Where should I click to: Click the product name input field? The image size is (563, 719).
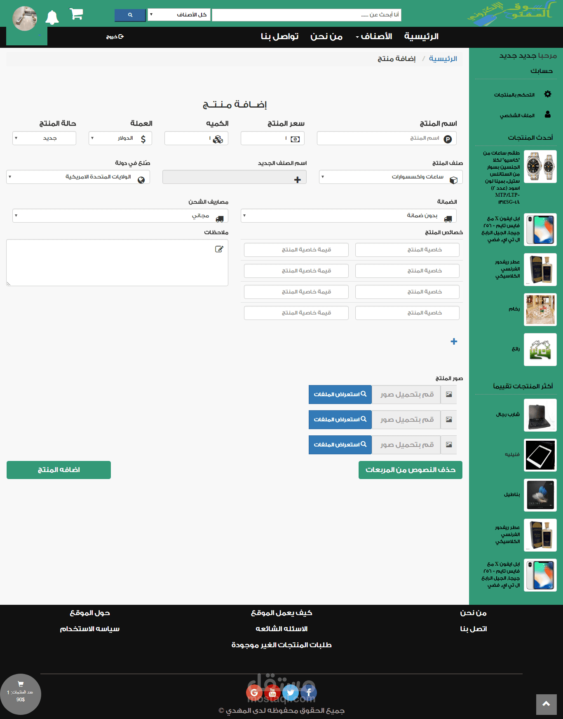387,138
